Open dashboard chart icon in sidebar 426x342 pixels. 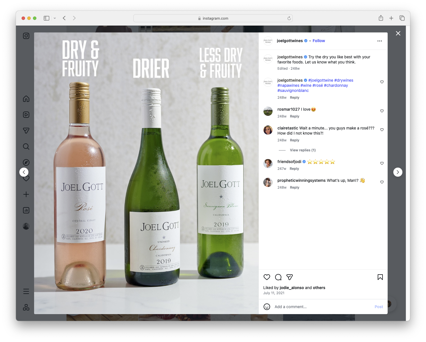point(26,210)
